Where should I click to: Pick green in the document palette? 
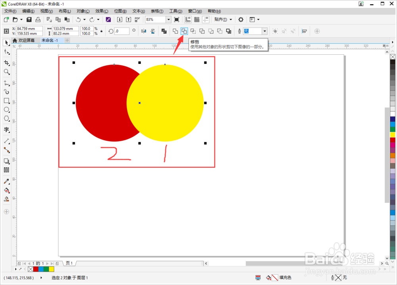(x=46, y=269)
